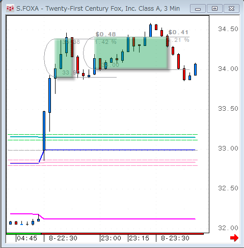Select the narrow left green measurement box
244x248 pixels.
point(64,58)
